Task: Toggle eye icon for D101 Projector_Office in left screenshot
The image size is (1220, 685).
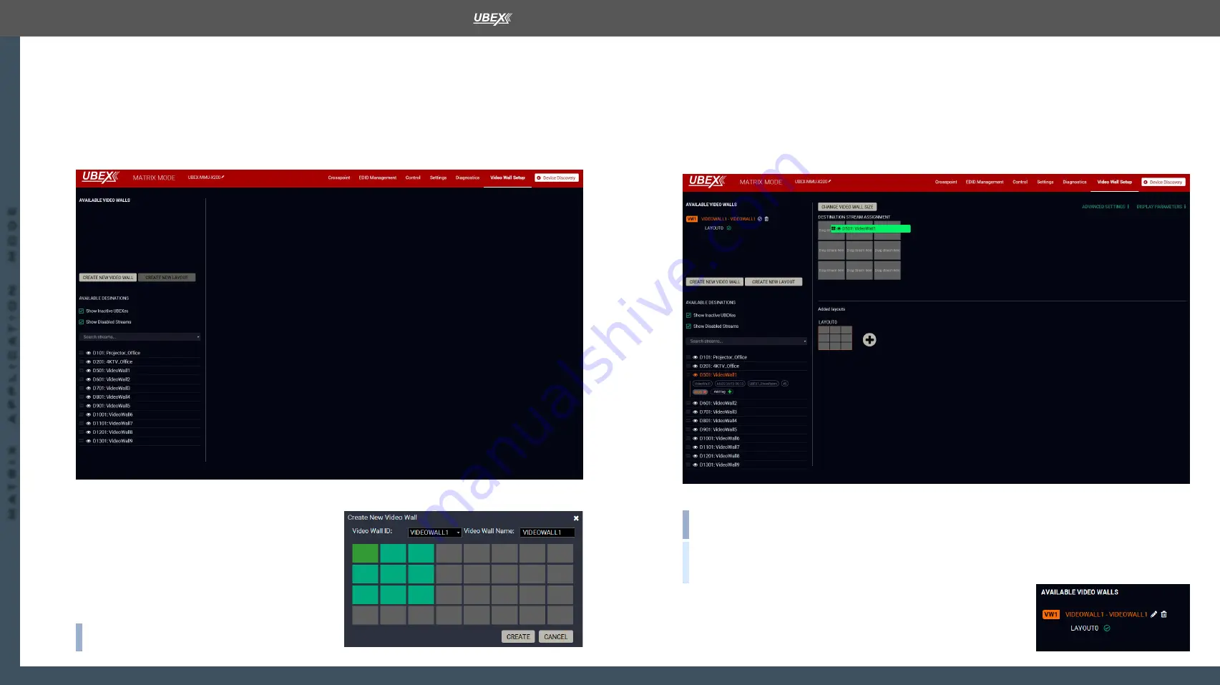Action: tap(89, 353)
